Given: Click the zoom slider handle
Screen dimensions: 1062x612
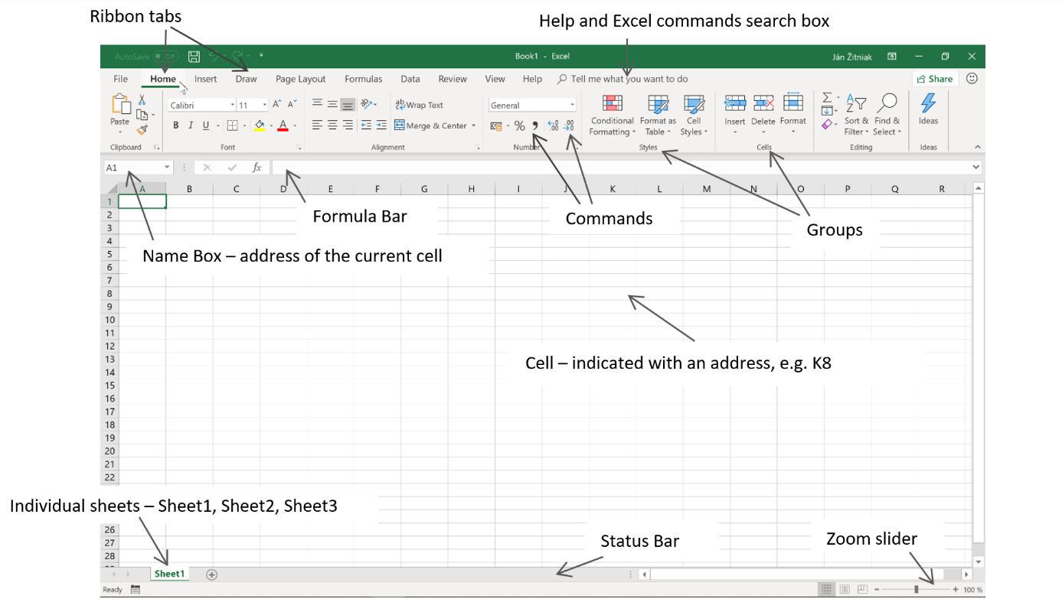Looking at the screenshot, I should pos(917,590).
